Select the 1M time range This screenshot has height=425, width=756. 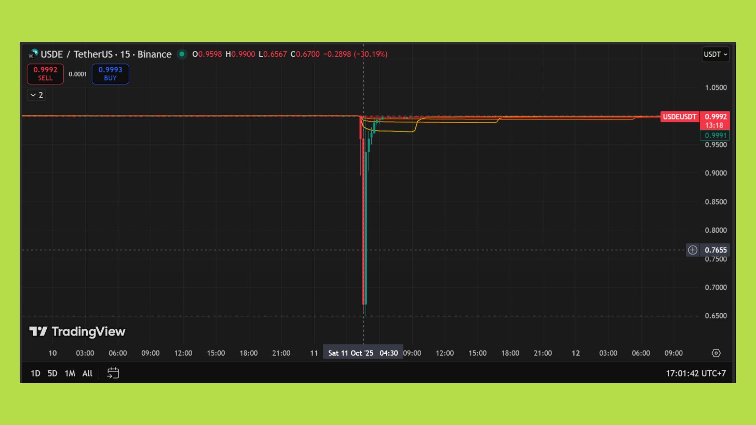70,373
